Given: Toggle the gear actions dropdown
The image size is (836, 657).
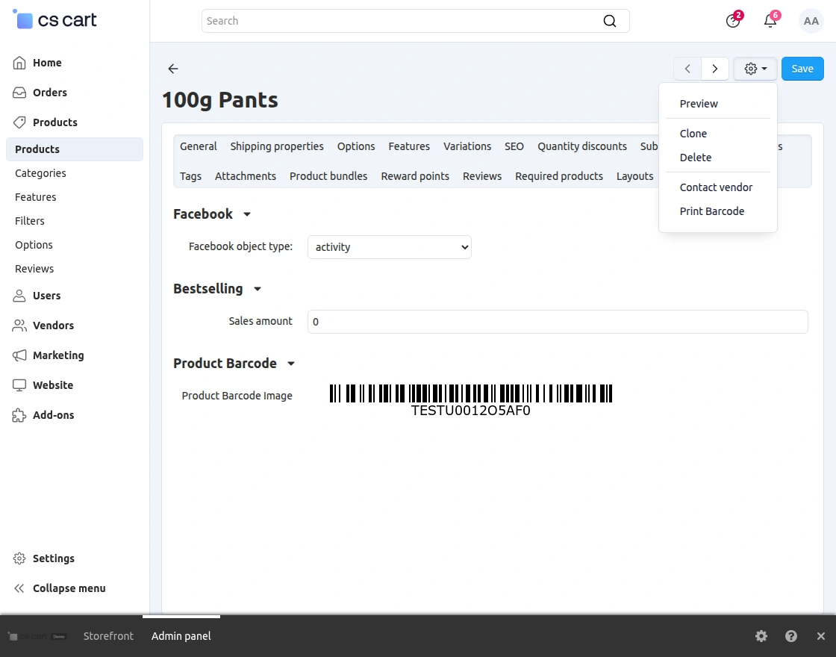Looking at the screenshot, I should tap(755, 69).
